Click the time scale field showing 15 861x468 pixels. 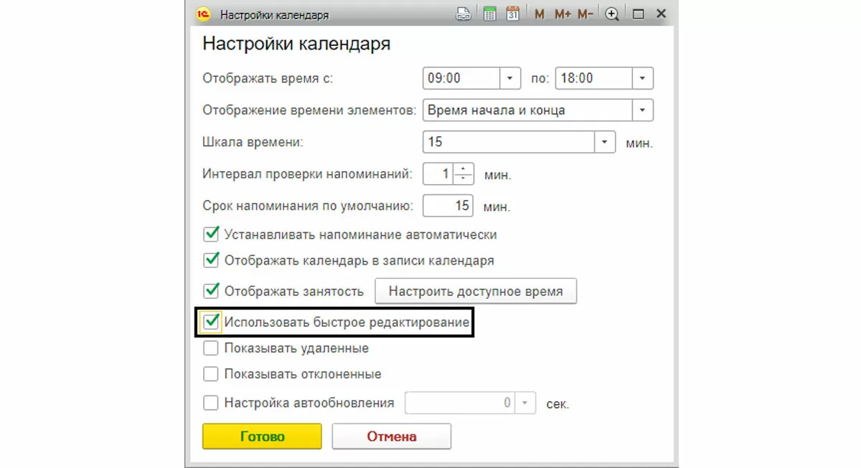509,142
